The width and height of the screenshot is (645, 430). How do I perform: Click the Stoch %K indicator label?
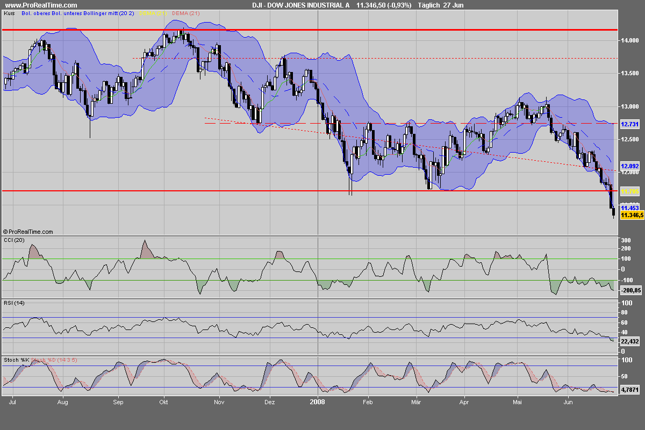(x=16, y=360)
